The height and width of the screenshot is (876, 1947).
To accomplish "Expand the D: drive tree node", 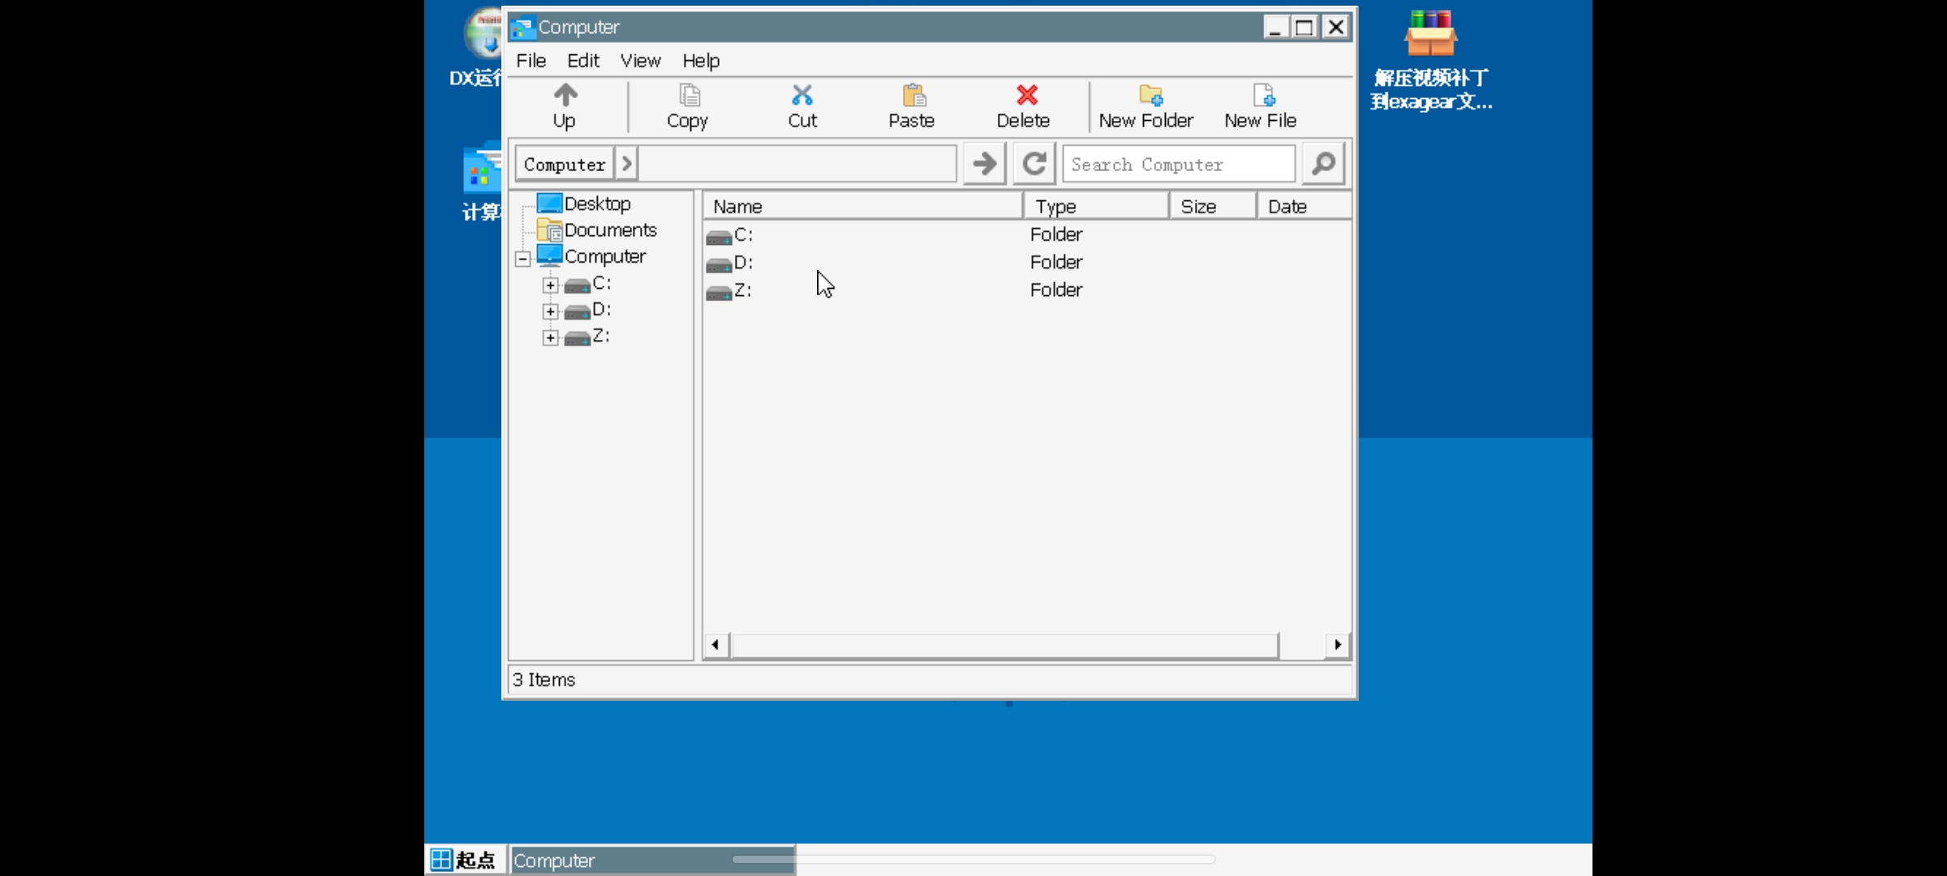I will pos(550,311).
